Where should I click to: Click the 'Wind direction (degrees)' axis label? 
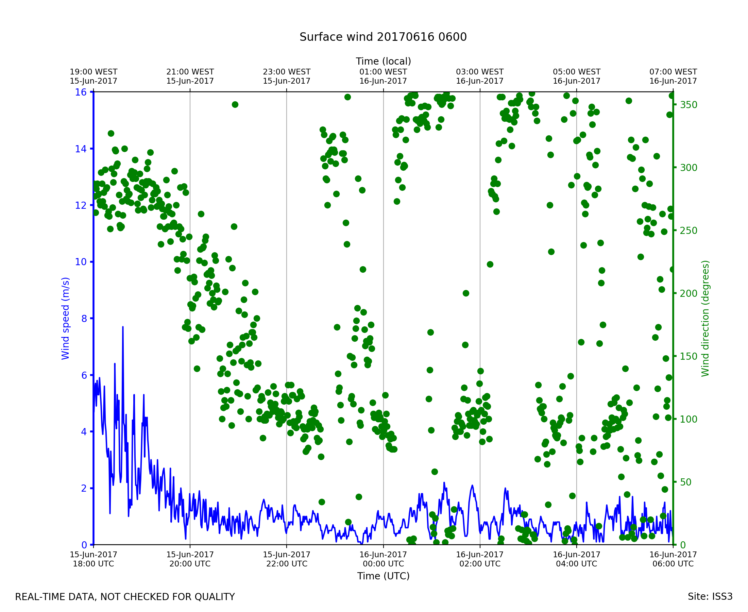click(705, 318)
